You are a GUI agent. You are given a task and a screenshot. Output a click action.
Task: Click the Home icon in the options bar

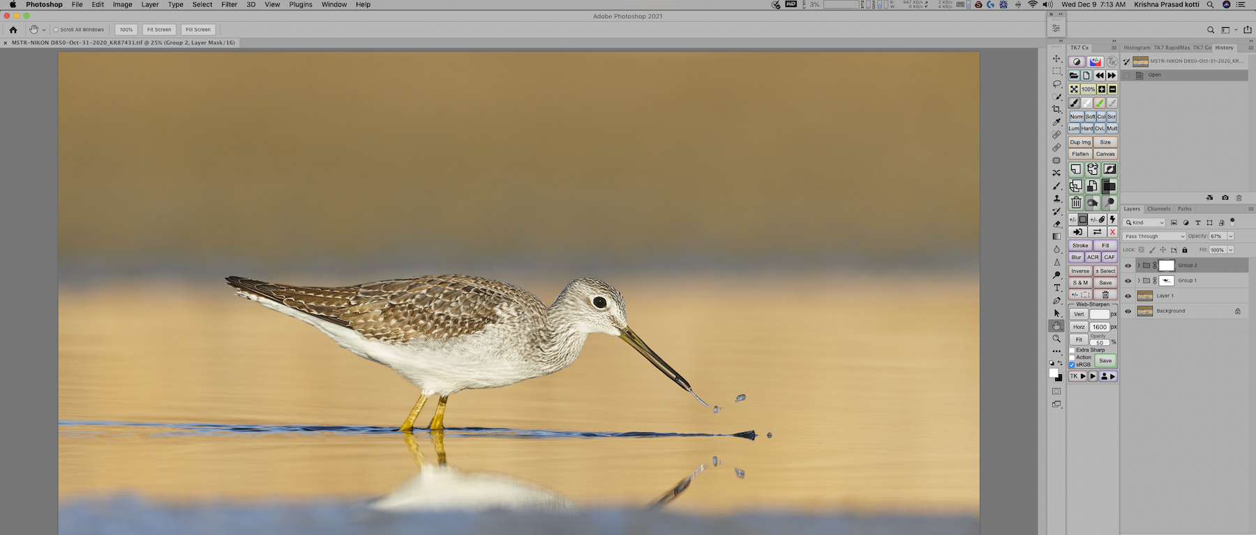pyautogui.click(x=13, y=30)
